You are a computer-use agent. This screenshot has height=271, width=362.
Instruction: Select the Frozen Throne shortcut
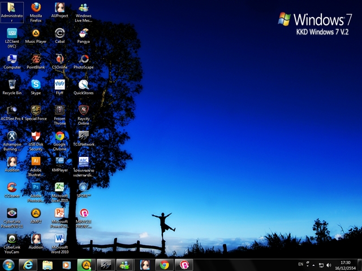click(x=59, y=115)
